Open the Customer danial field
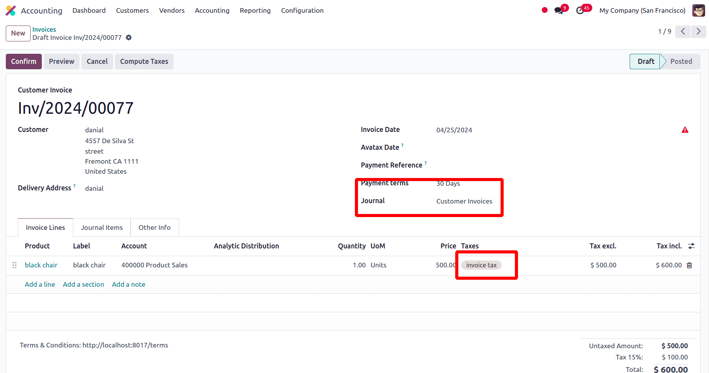Viewport: 709px width, 373px height. [94, 130]
